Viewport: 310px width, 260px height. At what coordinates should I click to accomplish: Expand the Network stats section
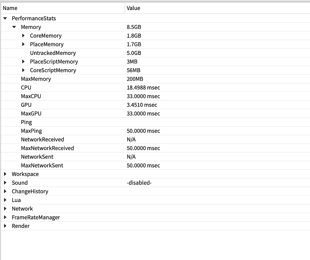pyautogui.click(x=5, y=209)
